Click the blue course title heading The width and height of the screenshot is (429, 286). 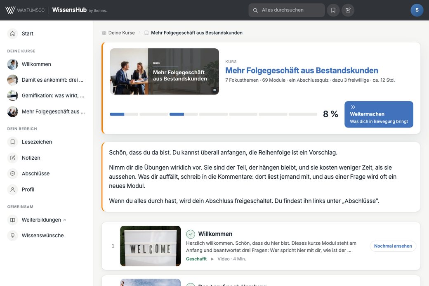[302, 71]
